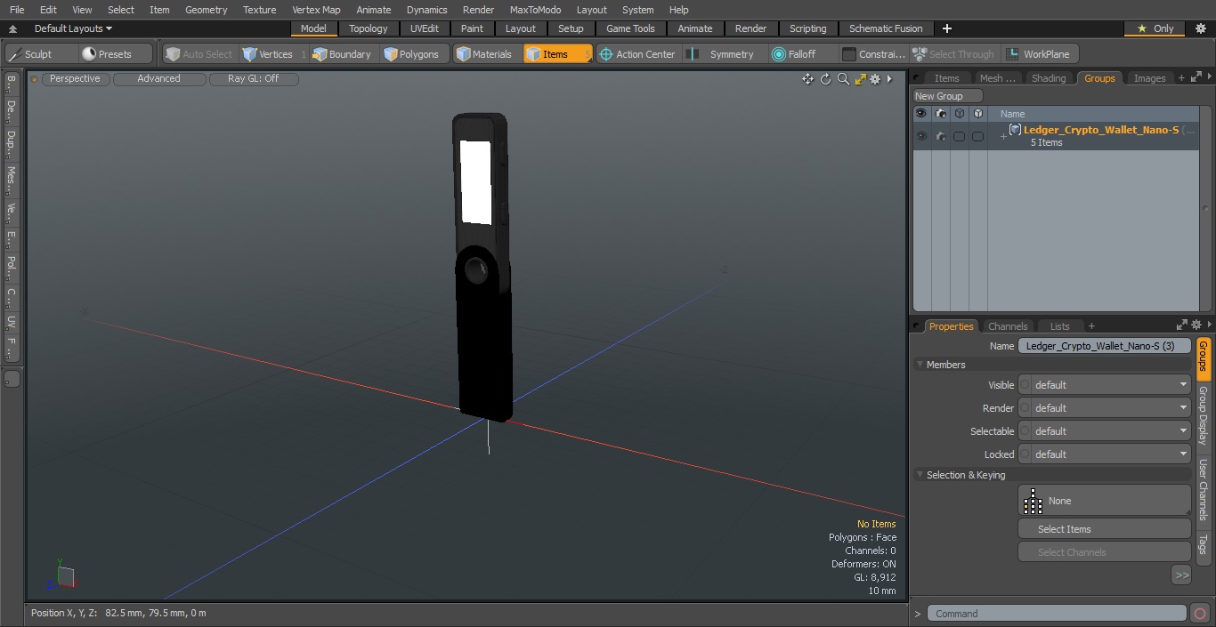Click the Visible field radio circle

[x=1025, y=385]
